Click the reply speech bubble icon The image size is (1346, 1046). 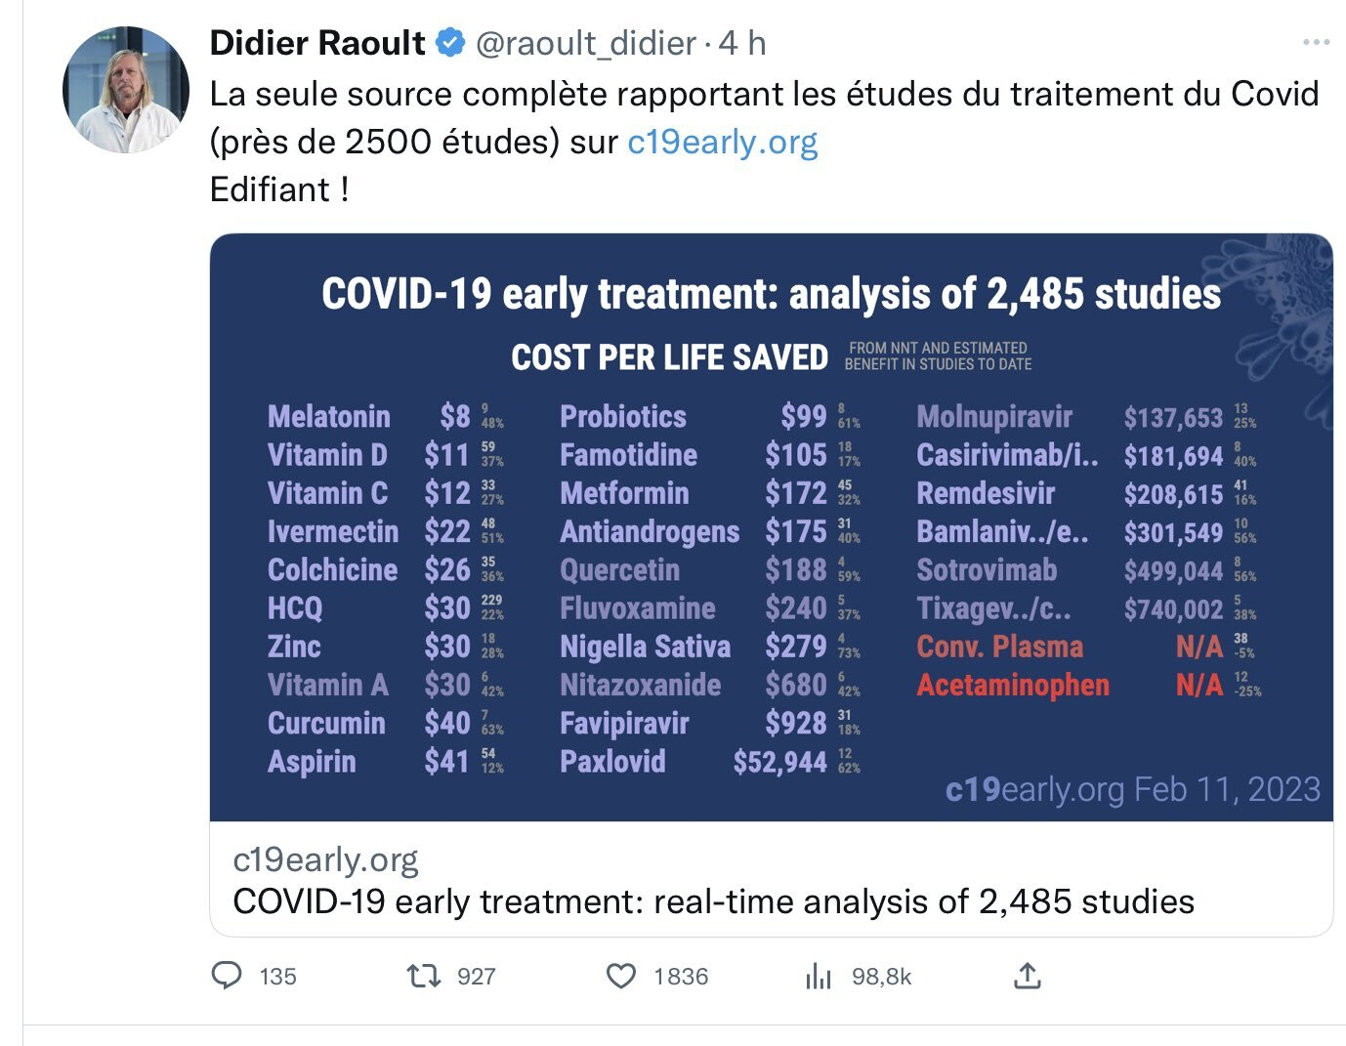pos(227,975)
